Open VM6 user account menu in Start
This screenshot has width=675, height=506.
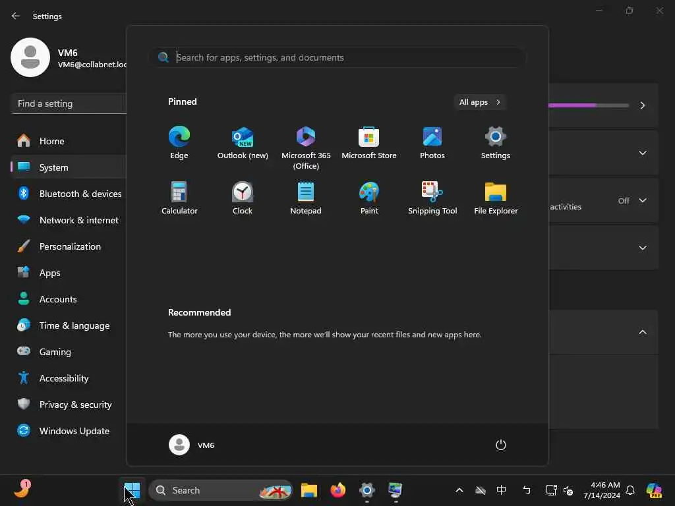(x=192, y=445)
